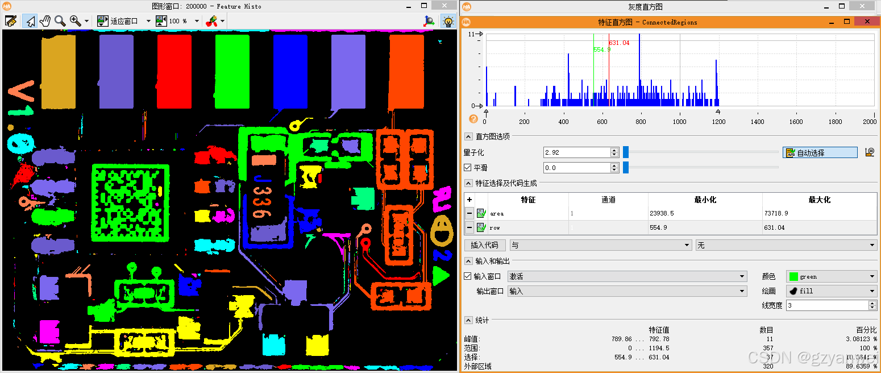Click the 最大化 column header
This screenshot has height=373, width=881.
coord(819,200)
